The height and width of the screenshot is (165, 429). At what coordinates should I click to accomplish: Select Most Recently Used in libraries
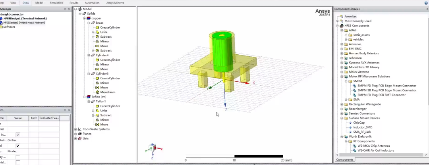(x=358, y=21)
